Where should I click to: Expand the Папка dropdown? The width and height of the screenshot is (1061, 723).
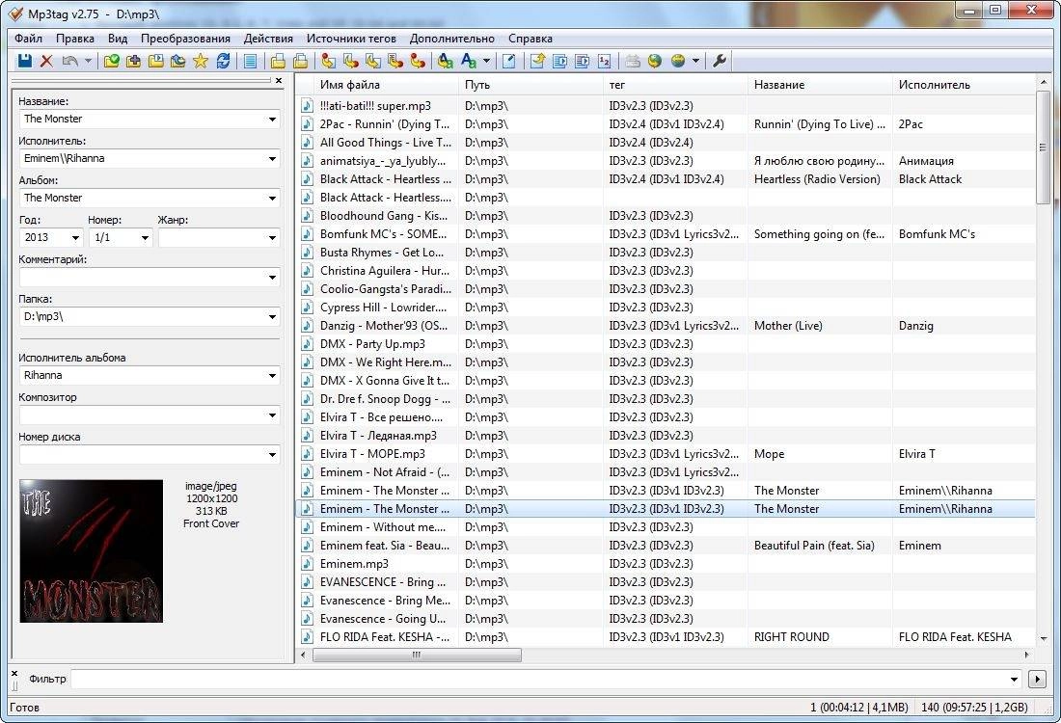pos(272,316)
